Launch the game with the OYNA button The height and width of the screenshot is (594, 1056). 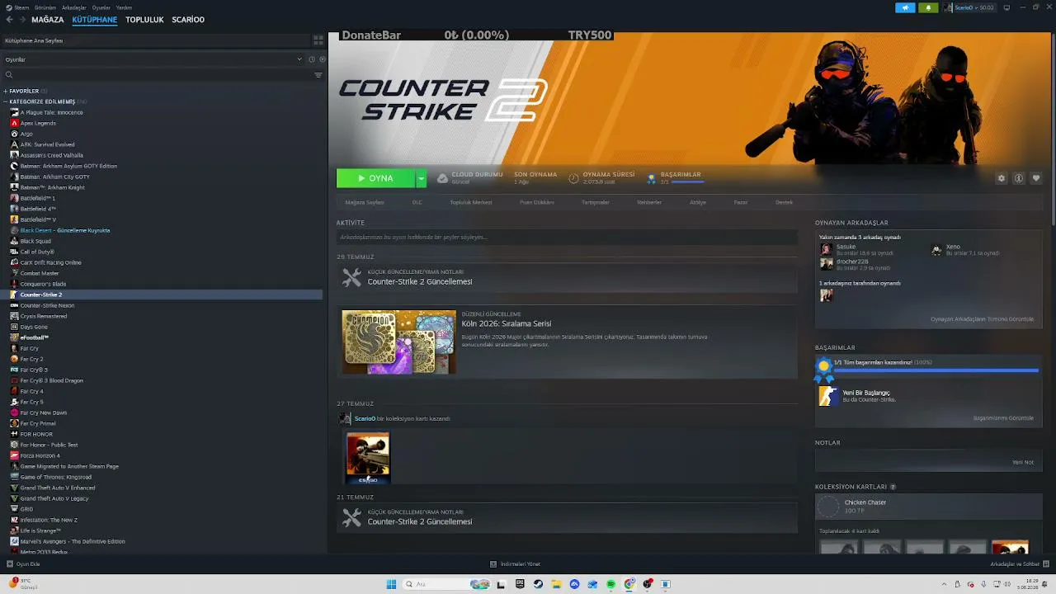tap(375, 178)
